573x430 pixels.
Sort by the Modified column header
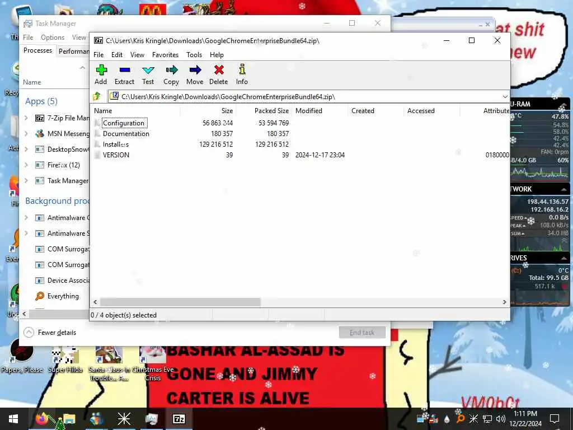[x=320, y=111]
